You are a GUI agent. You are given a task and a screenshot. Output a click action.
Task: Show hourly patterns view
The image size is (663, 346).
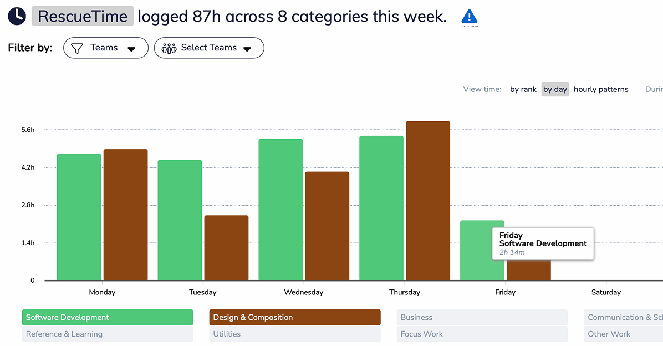(601, 89)
